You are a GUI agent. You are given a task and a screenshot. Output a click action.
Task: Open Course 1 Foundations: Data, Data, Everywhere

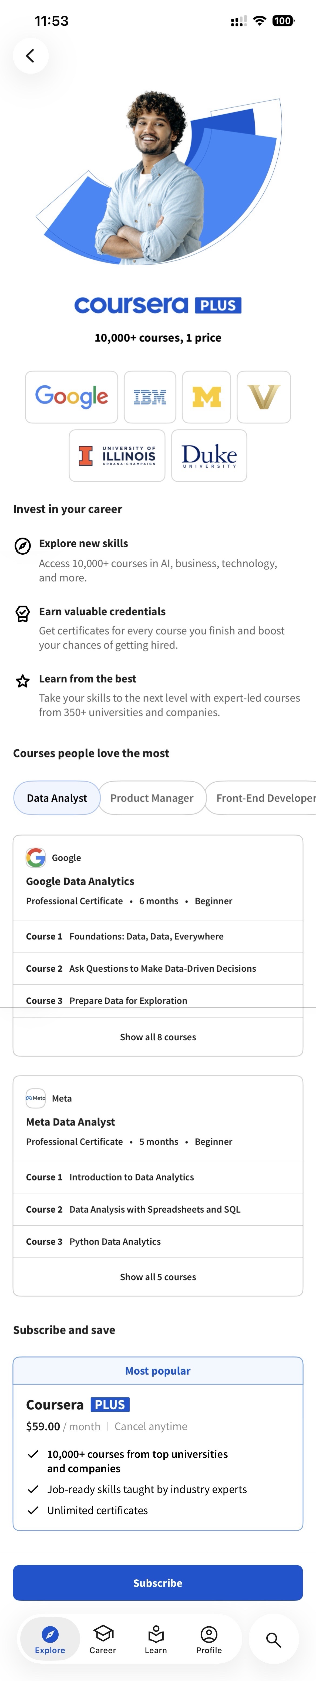[146, 936]
